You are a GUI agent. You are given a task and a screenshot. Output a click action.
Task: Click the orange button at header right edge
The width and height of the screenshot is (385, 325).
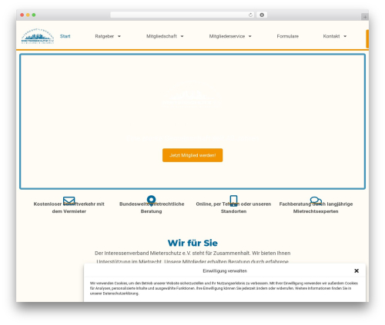pos(367,39)
